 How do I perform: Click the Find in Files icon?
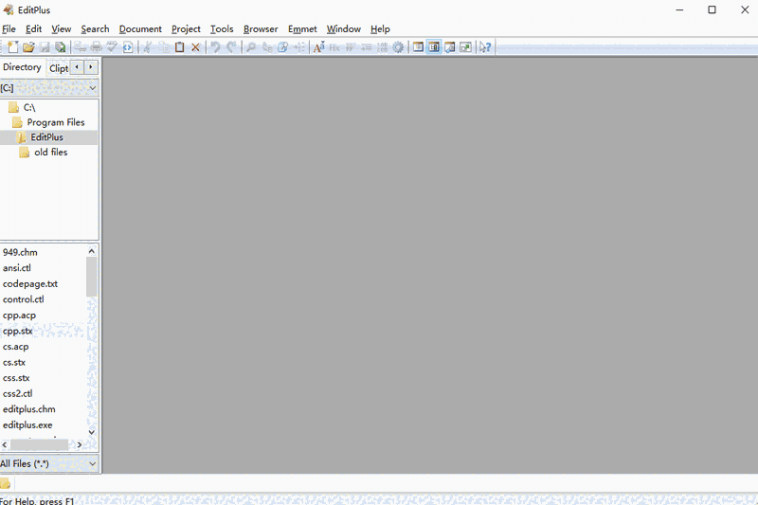pos(282,47)
